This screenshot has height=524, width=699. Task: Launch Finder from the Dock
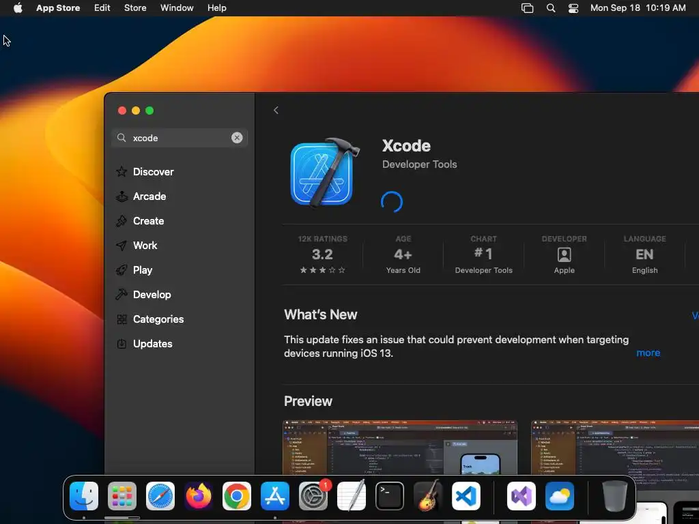[x=84, y=496]
